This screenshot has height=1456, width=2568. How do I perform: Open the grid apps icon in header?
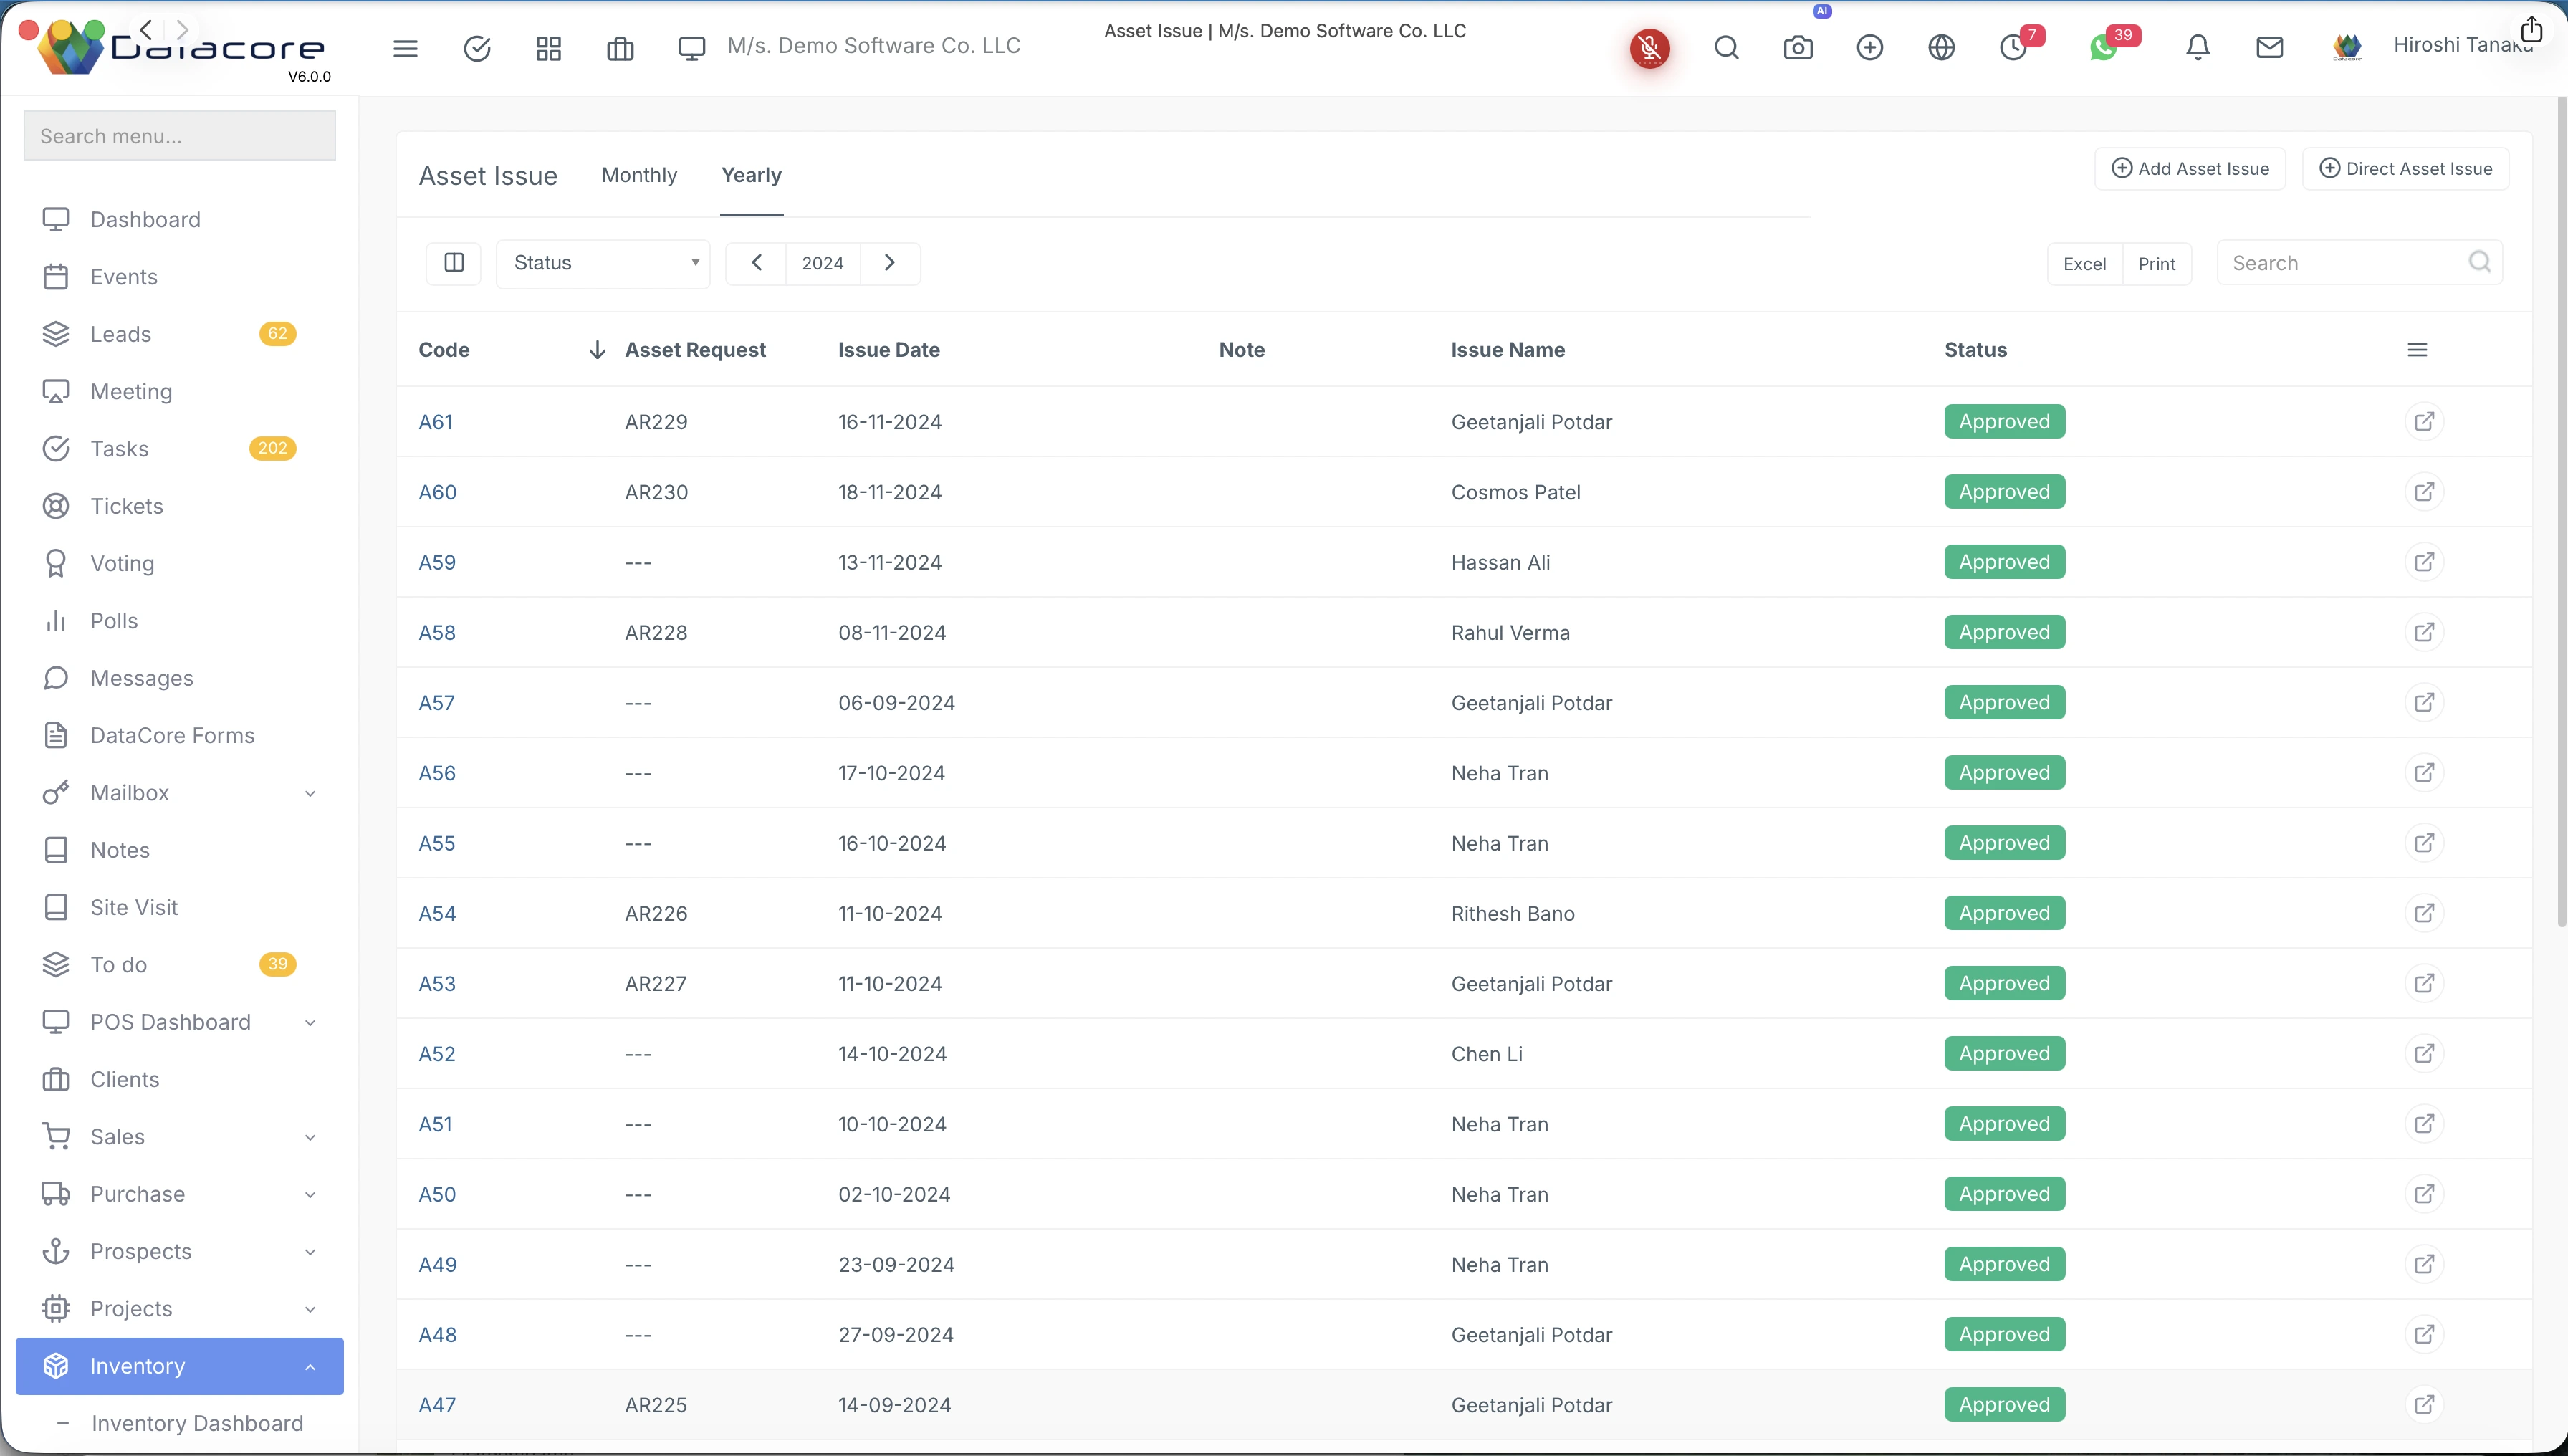click(549, 48)
